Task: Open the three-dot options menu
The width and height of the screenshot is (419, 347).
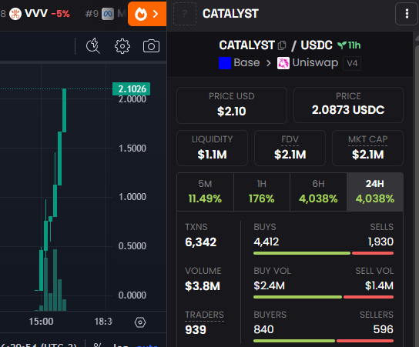Action: point(407,14)
